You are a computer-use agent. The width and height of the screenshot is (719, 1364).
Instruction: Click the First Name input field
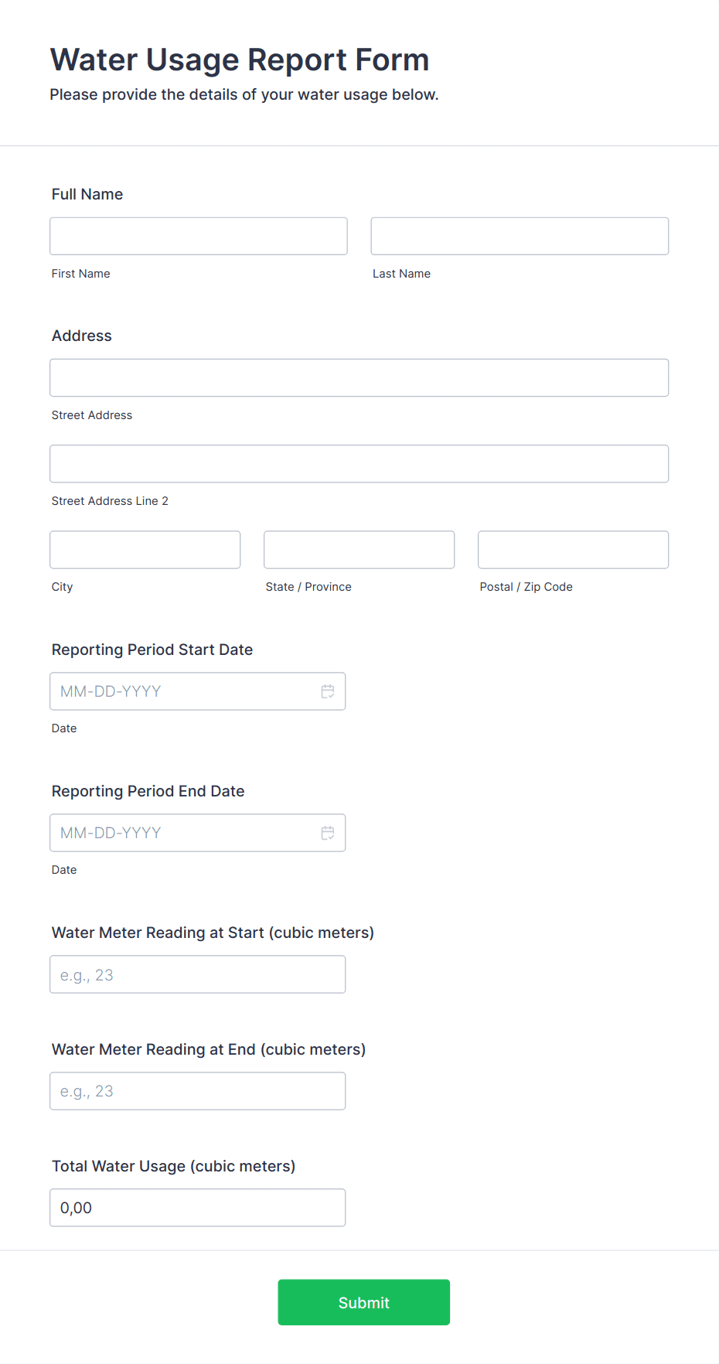(x=199, y=236)
